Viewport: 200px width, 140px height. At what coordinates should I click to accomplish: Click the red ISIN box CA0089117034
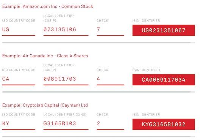click(x=164, y=80)
